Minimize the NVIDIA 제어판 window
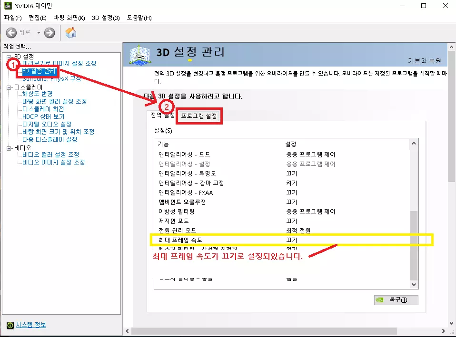 click(x=402, y=6)
